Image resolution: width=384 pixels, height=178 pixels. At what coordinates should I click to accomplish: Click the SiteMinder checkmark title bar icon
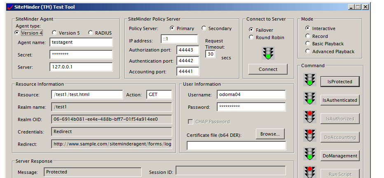point(10,7)
